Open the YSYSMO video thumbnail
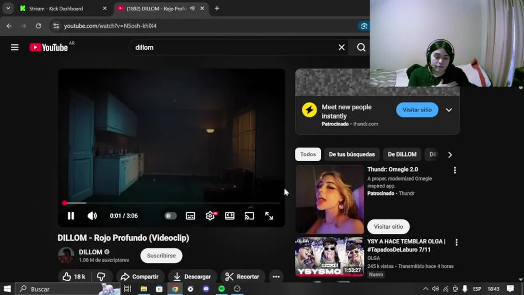Screen dimensions: 524x295 click(x=330, y=257)
